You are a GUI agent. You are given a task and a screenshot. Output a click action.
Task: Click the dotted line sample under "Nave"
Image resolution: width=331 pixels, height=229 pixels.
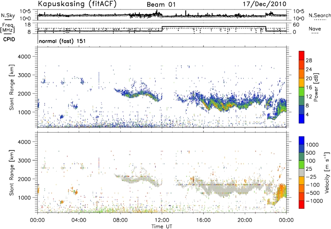point(315,33)
